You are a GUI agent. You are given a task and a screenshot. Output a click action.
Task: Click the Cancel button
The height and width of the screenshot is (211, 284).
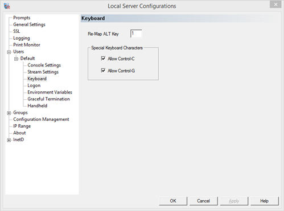pos(203,201)
